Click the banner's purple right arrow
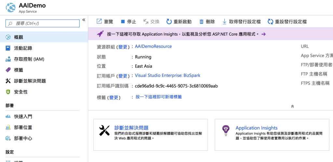 (263, 34)
